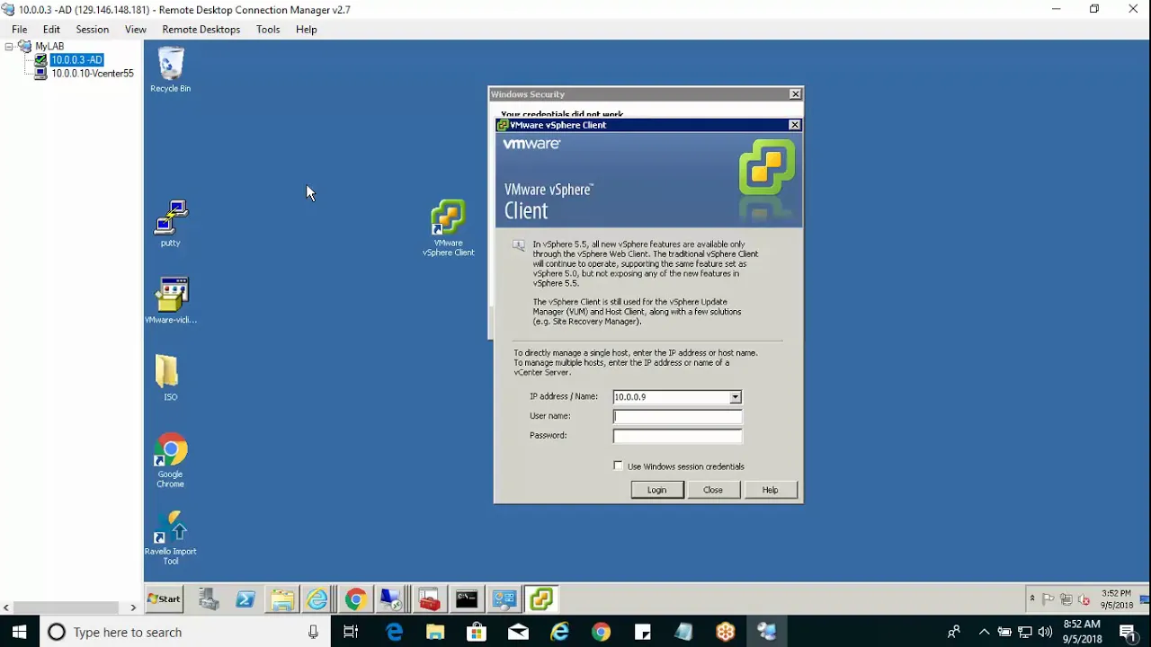Show hidden icons in remote system tray
This screenshot has width=1151, height=647.
click(x=1032, y=598)
